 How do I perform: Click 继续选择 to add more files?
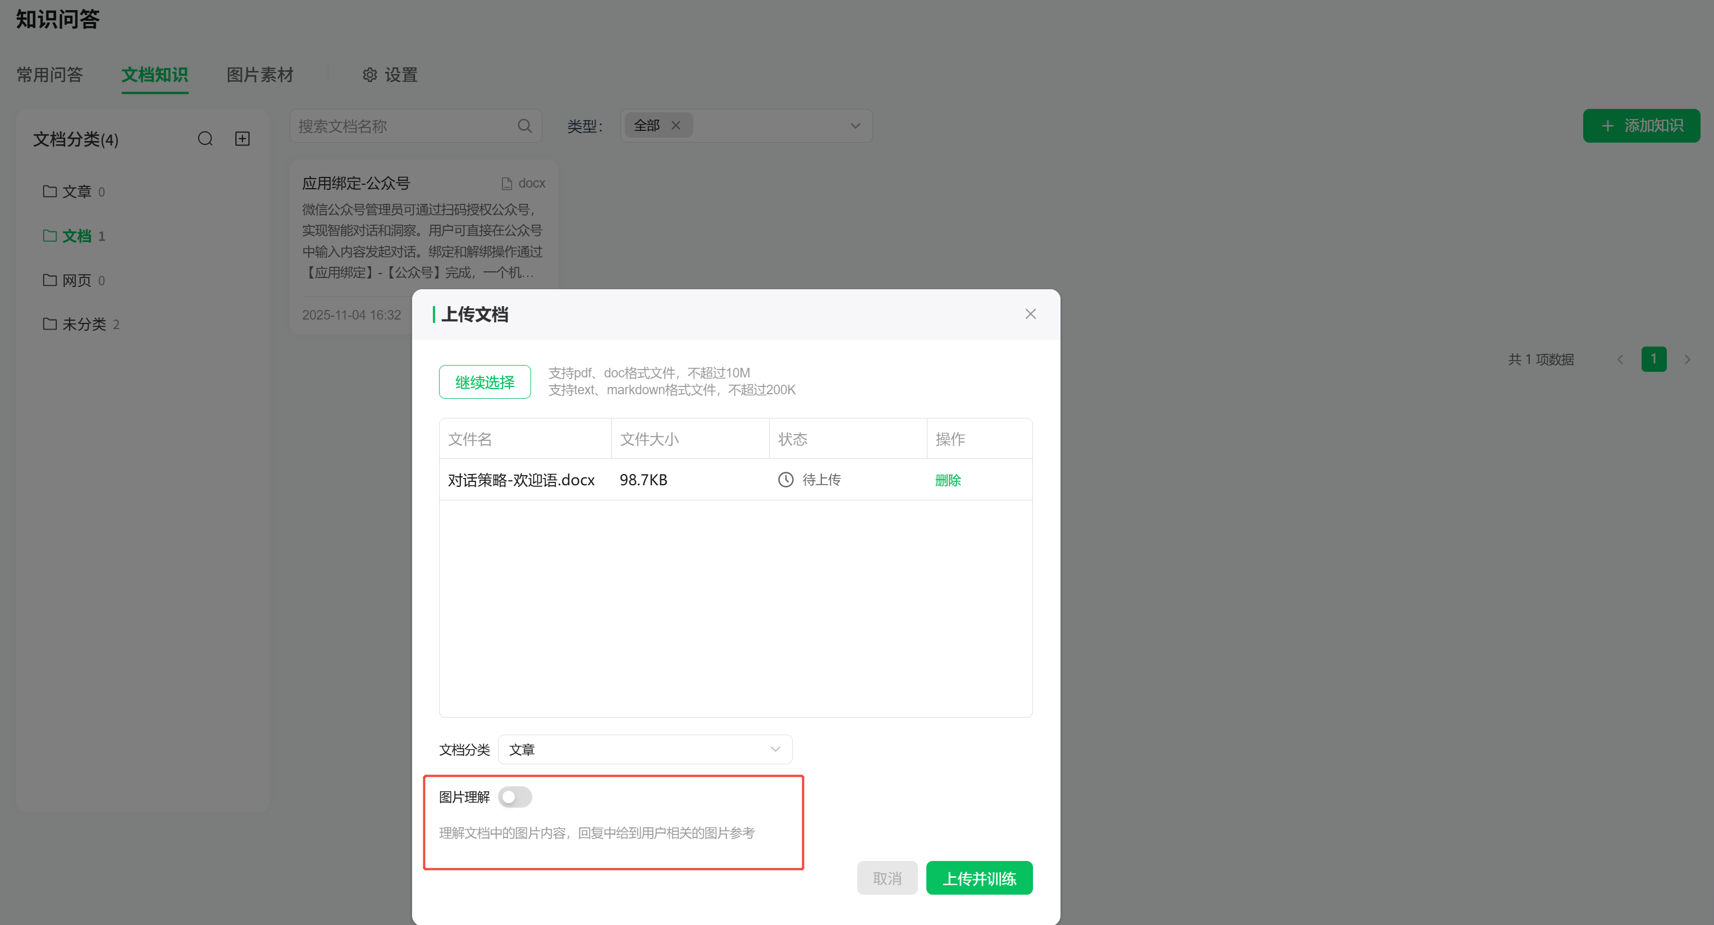click(x=485, y=382)
